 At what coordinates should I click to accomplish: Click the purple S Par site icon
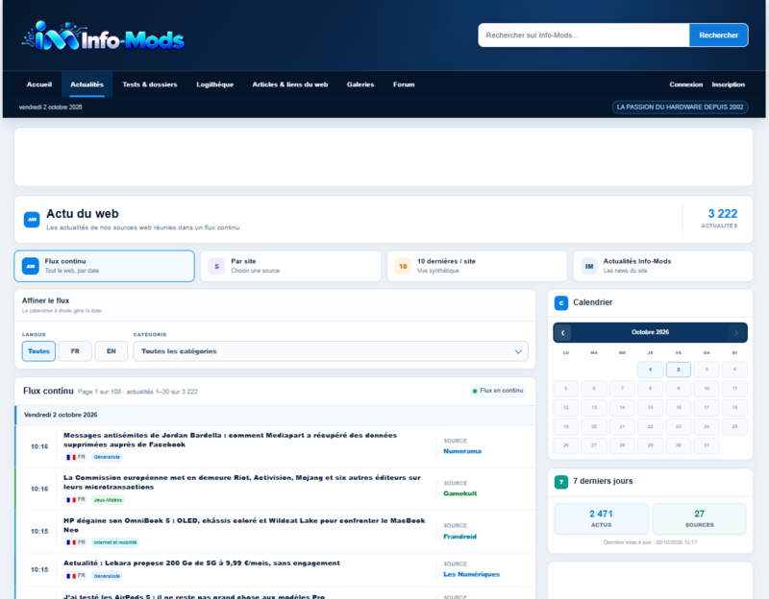[216, 266]
